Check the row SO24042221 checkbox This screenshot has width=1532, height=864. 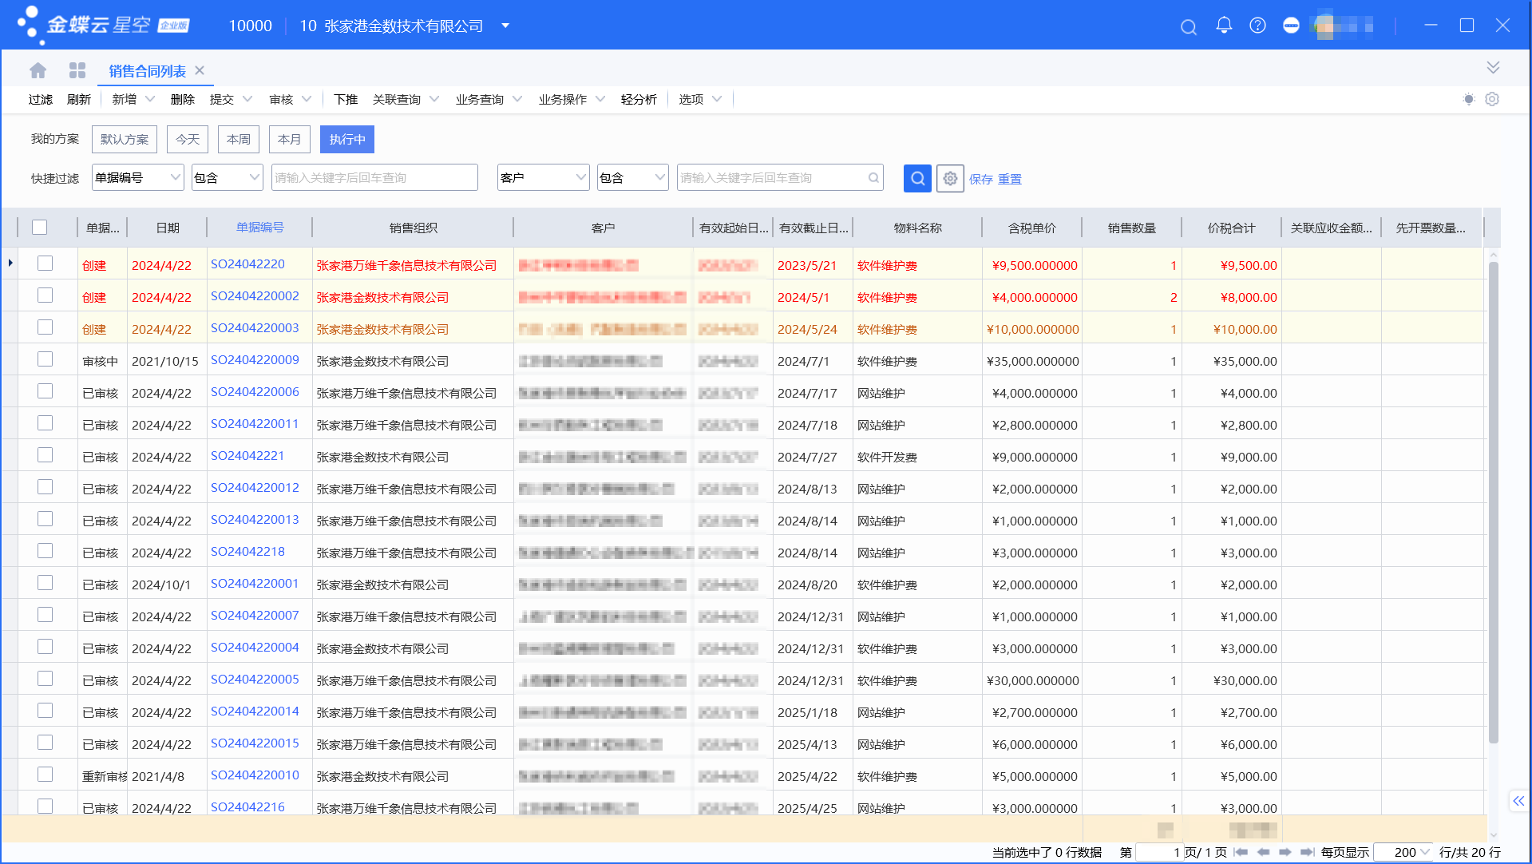click(x=45, y=455)
